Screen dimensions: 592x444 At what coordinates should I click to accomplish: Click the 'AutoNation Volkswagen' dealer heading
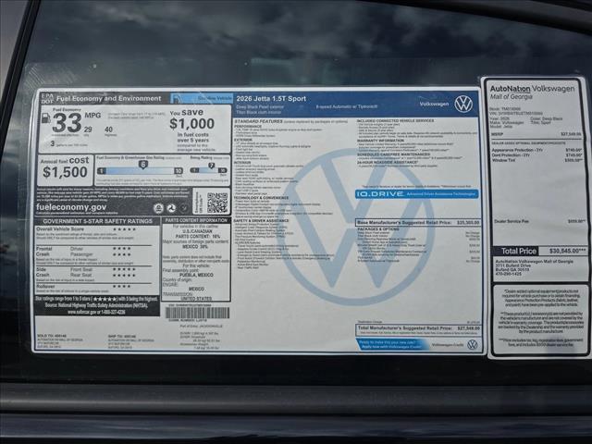pos(532,89)
